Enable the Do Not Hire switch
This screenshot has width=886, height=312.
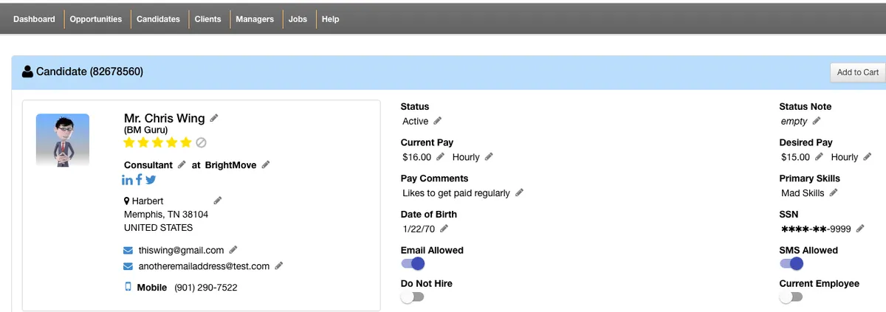point(413,297)
